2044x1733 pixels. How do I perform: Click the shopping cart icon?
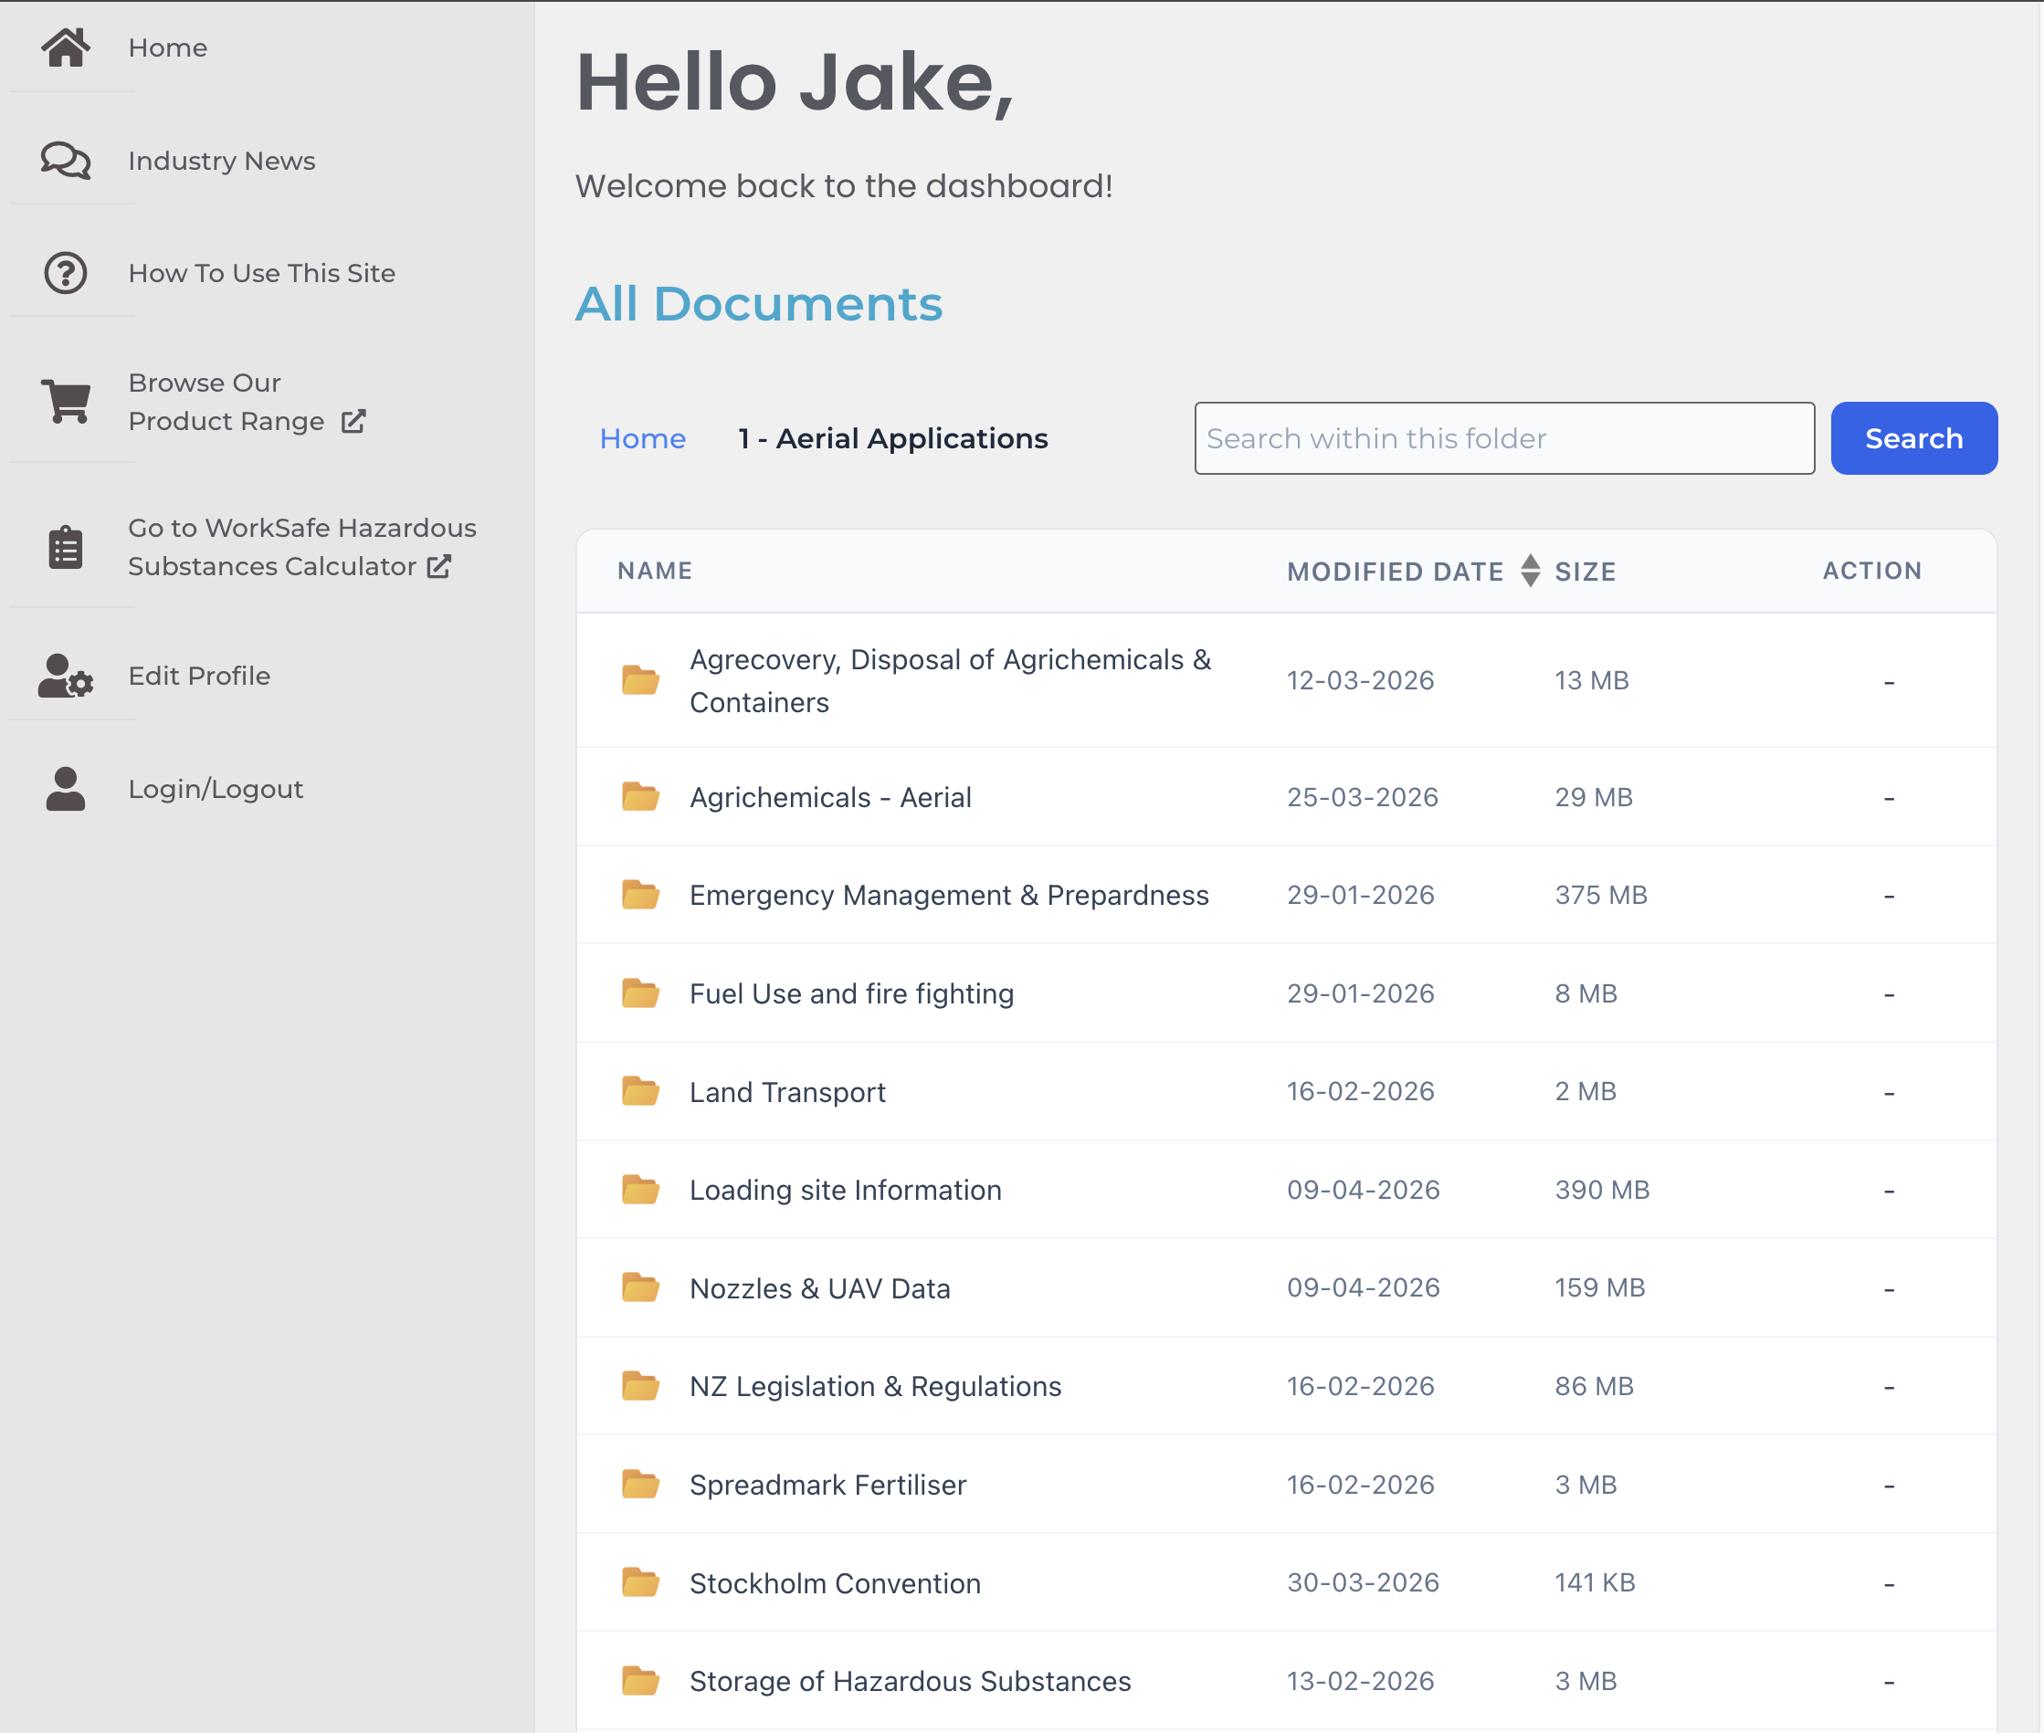[66, 401]
